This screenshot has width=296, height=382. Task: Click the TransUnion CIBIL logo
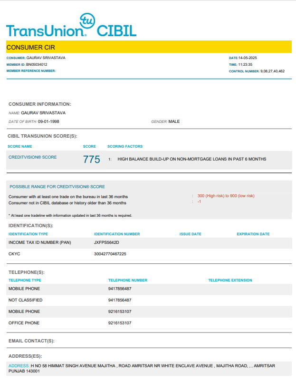pos(71,25)
